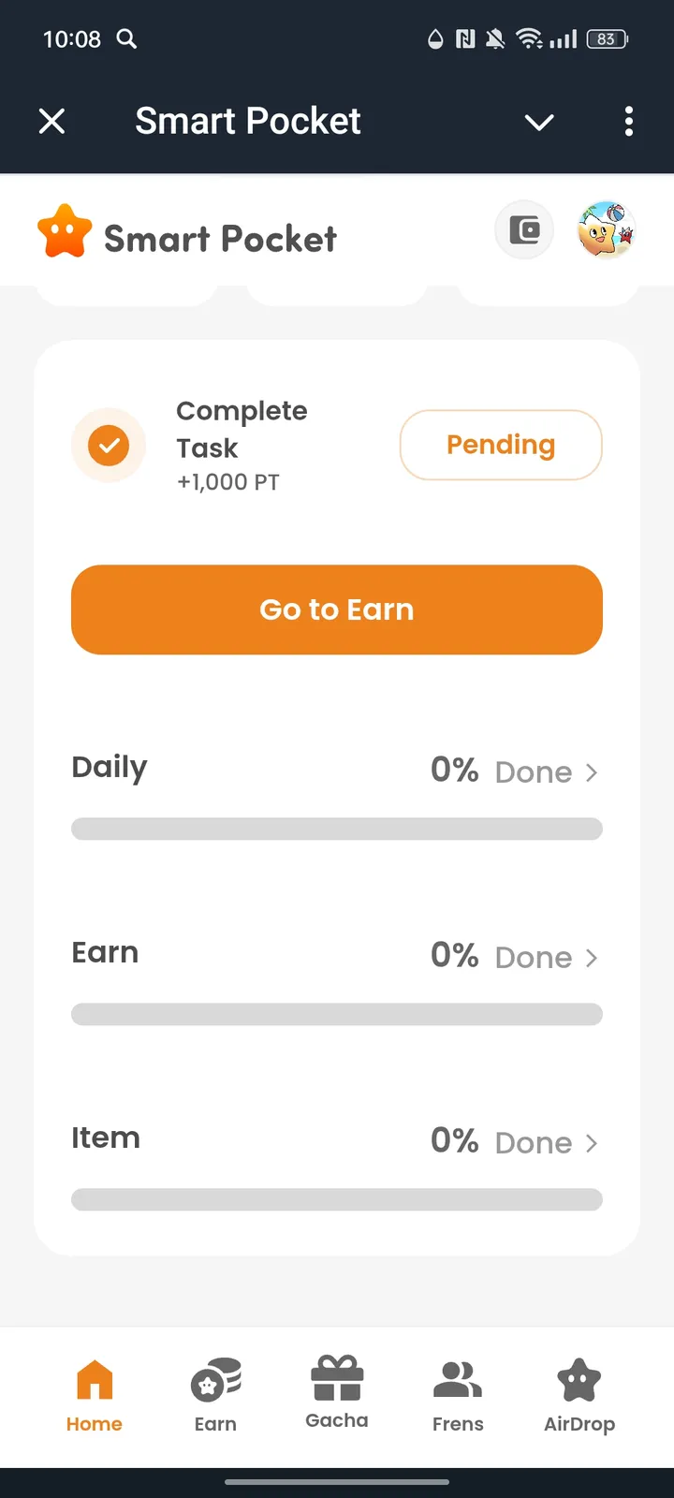
Task: Toggle the Complete Task orange checkmark
Action: coord(109,445)
